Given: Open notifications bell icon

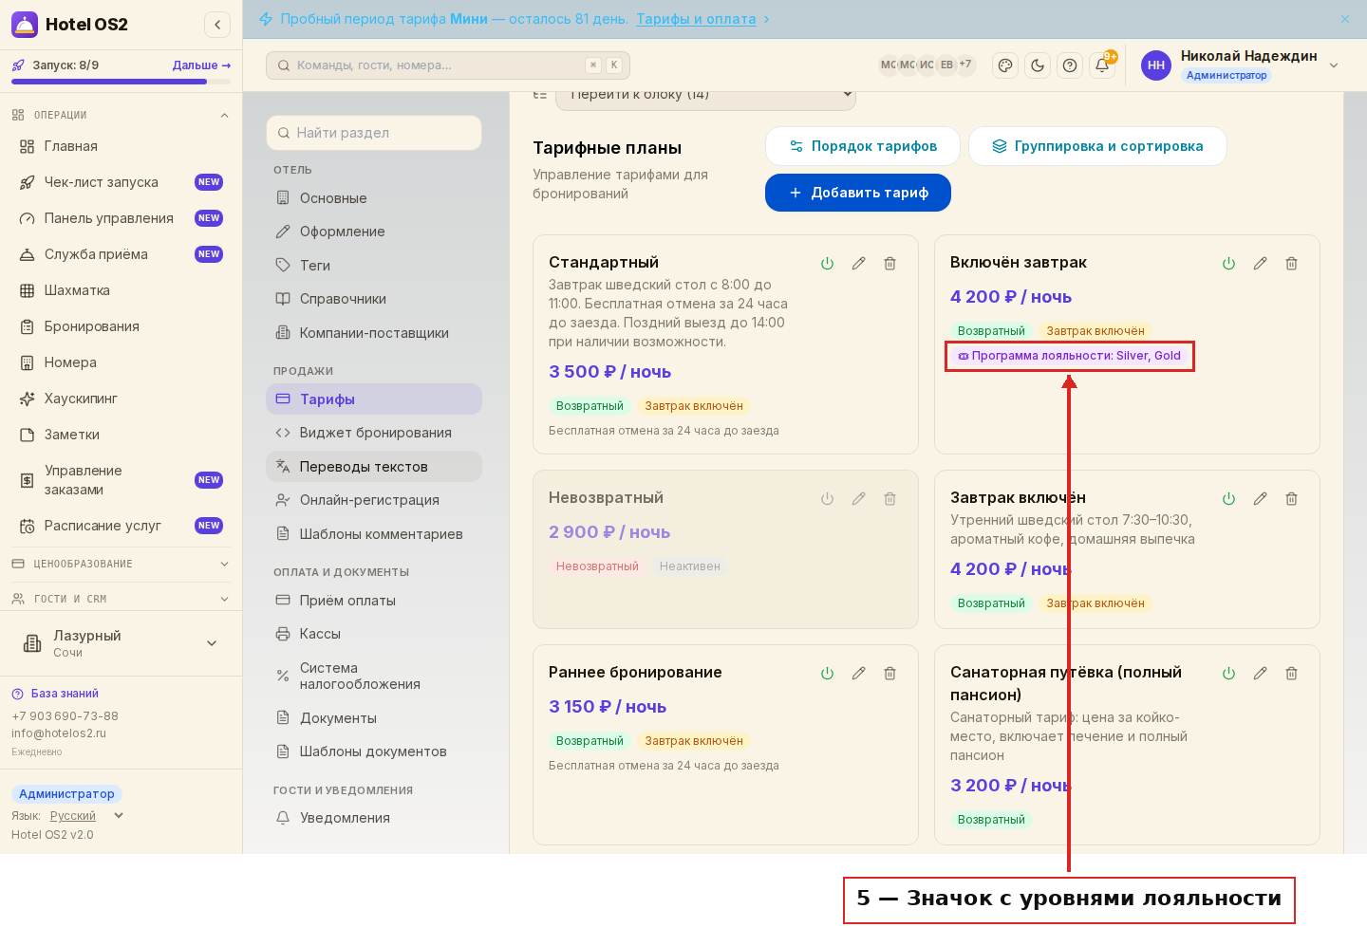Looking at the screenshot, I should (x=1102, y=65).
